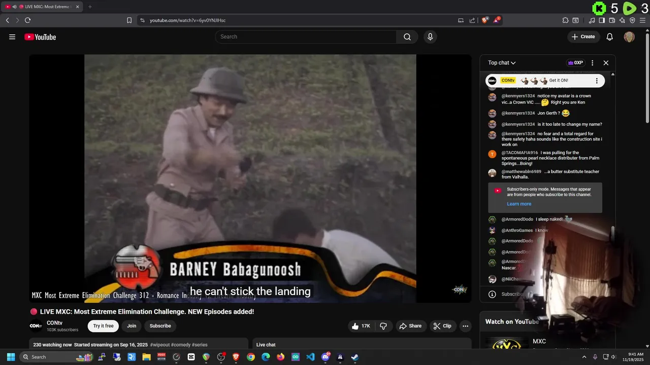Open more actions ellipsis below the video
The height and width of the screenshot is (365, 650).
pos(465,326)
